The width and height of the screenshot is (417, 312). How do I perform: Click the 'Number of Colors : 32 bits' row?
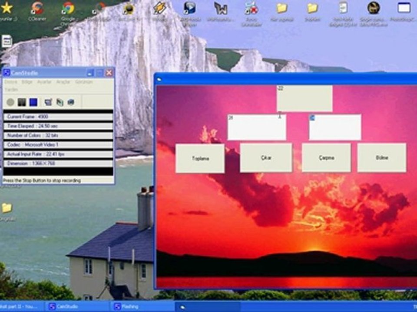coord(58,135)
